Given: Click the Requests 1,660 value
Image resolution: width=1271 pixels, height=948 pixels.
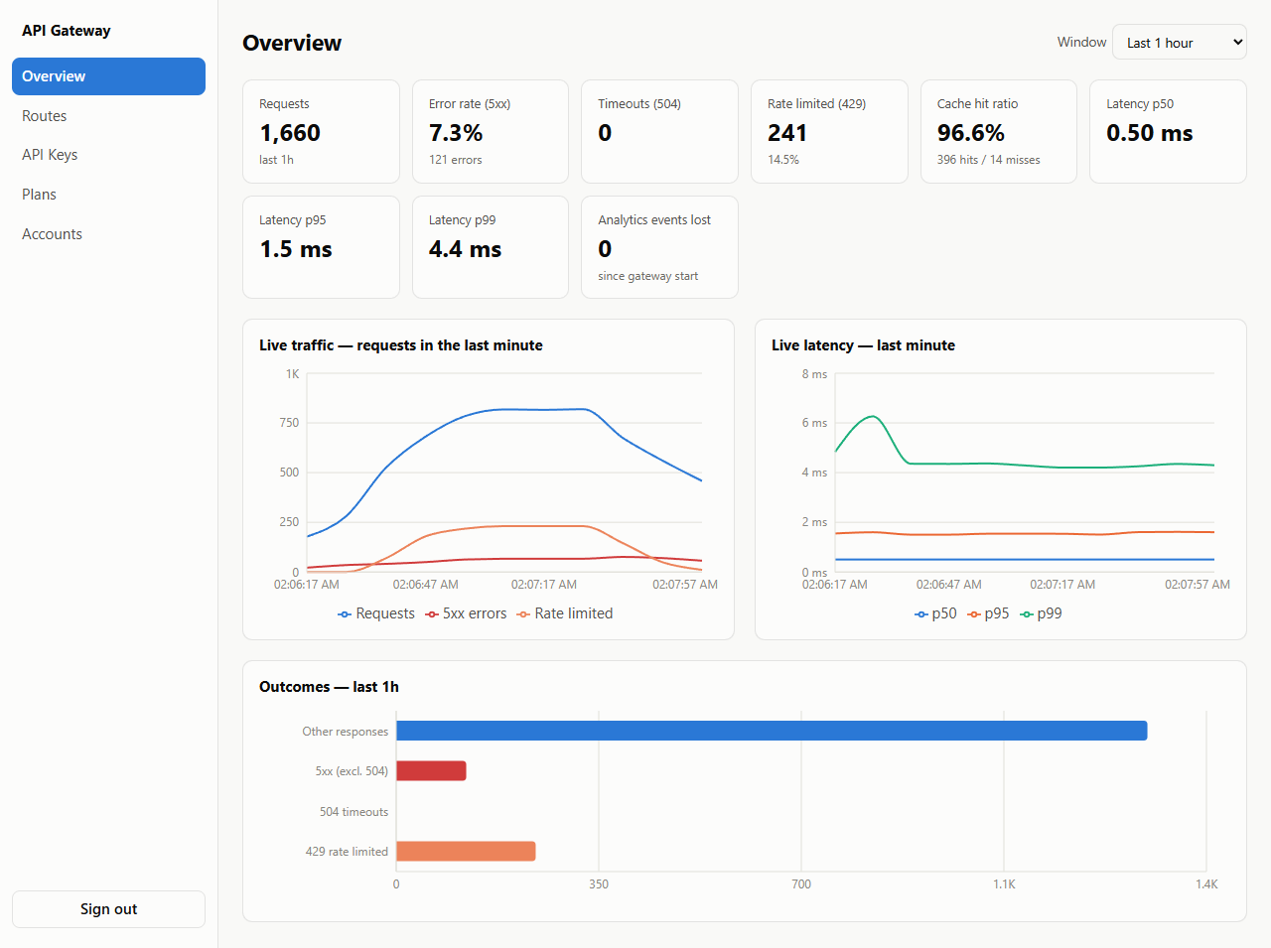Looking at the screenshot, I should 290,133.
